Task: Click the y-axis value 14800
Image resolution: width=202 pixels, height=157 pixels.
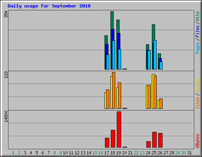Action: pyautogui.click(x=6, y=117)
